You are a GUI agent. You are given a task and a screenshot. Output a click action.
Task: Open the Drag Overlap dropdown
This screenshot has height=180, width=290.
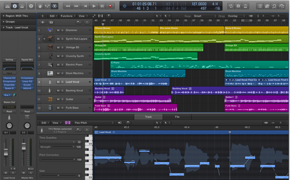[236, 16]
